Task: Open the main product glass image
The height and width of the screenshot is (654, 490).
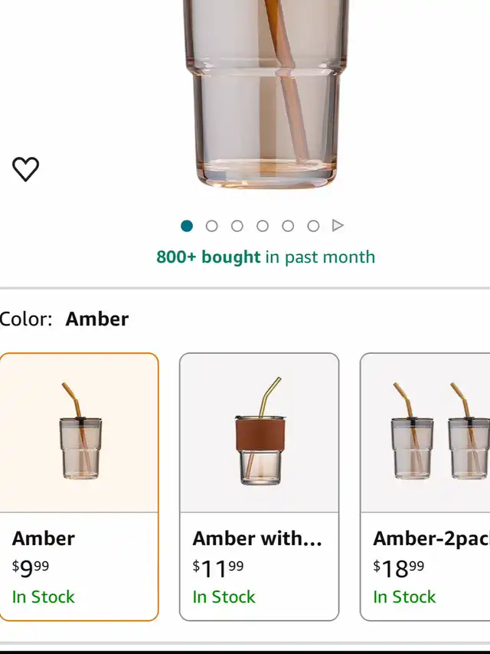Action: tap(261, 92)
